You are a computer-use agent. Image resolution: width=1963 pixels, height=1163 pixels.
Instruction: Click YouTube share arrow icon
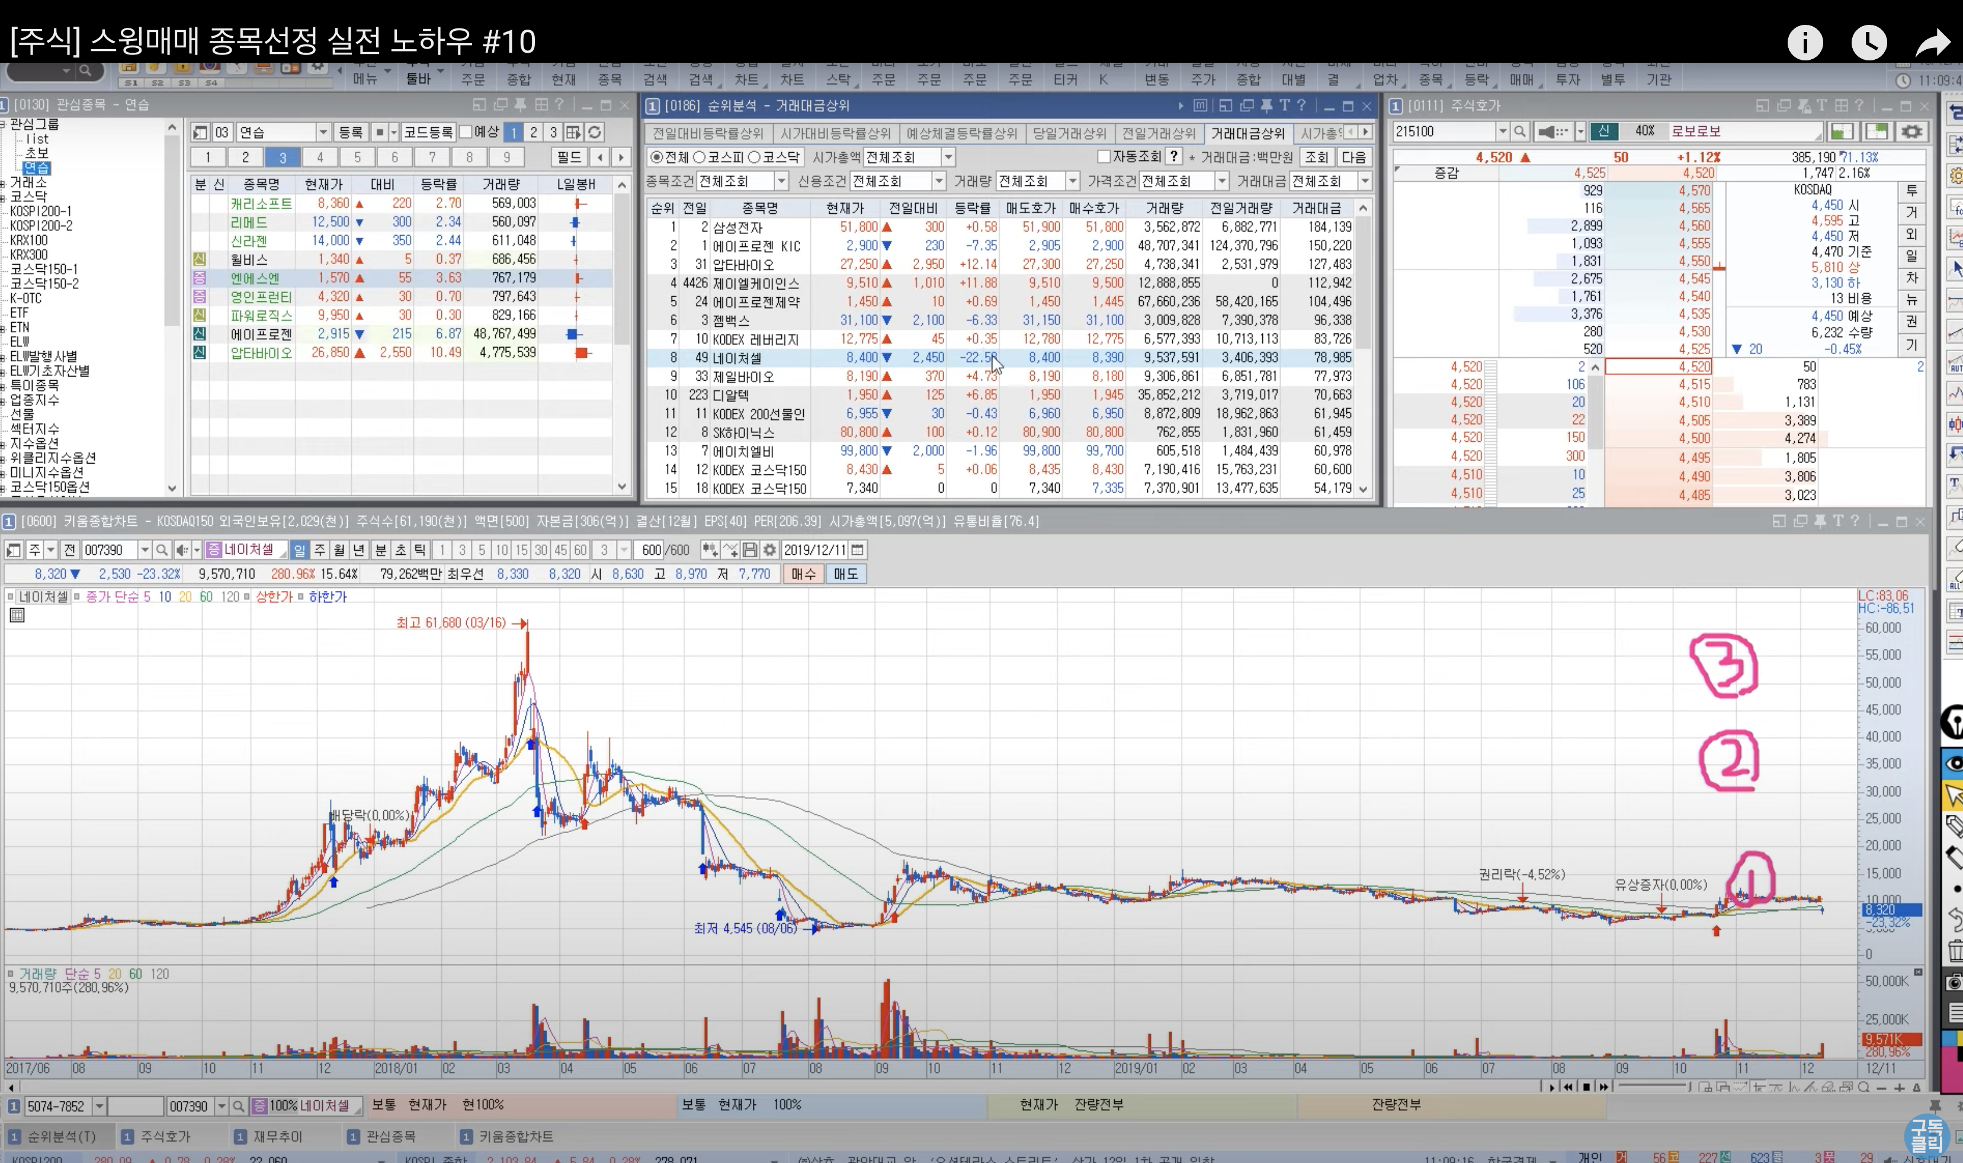pos(1932,42)
